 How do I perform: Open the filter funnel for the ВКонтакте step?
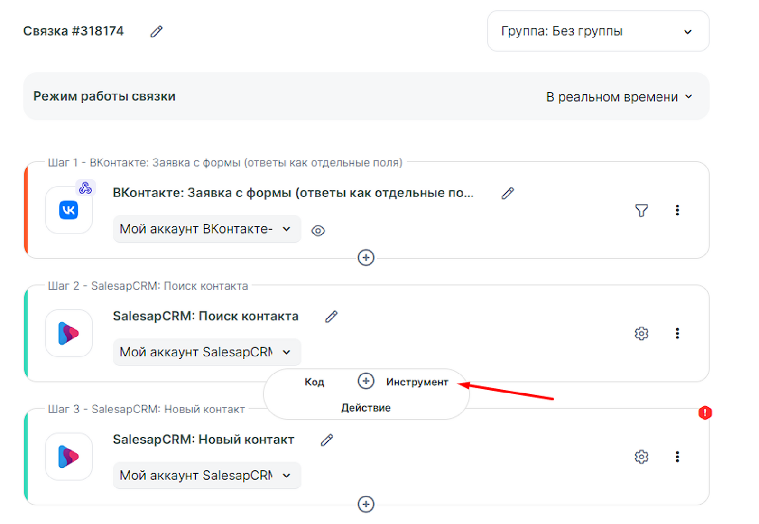pos(641,210)
